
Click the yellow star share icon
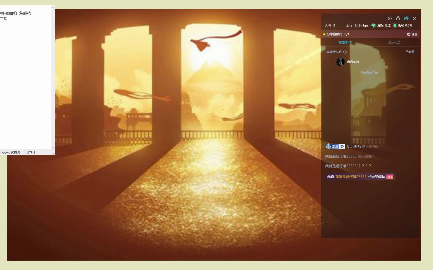point(324,34)
